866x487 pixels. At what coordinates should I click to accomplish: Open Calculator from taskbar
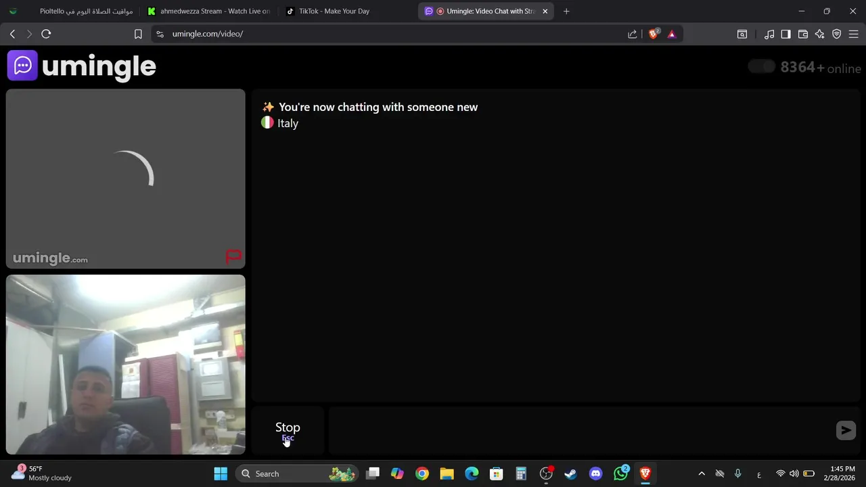pyautogui.click(x=521, y=473)
